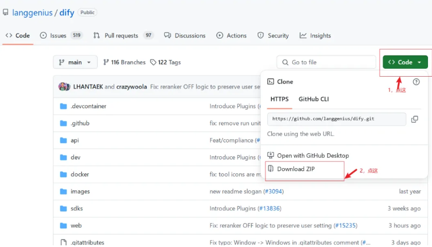Click Download ZIP
The width and height of the screenshot is (432, 247).
(x=291, y=169)
